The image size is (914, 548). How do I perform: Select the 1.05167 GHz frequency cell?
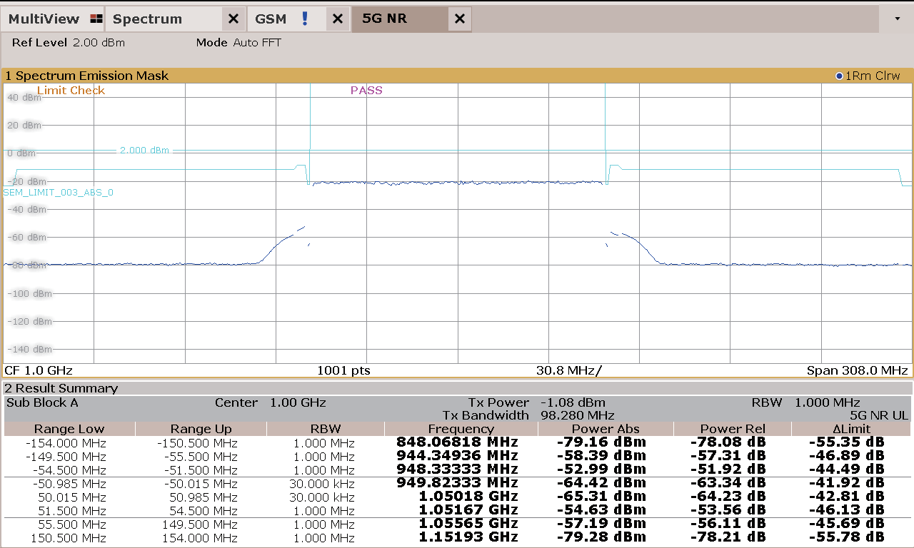[468, 509]
